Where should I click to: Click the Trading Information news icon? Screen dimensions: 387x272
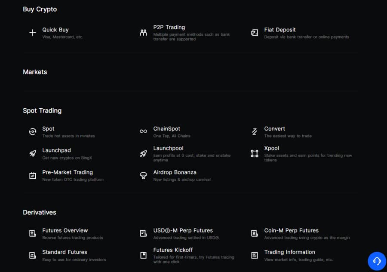tap(255, 255)
